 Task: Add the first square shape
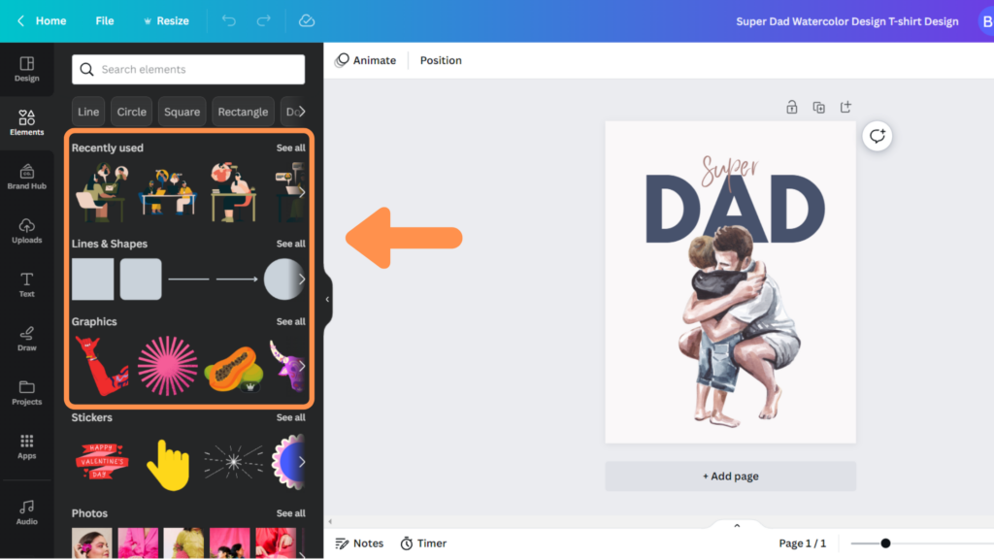[x=92, y=279]
